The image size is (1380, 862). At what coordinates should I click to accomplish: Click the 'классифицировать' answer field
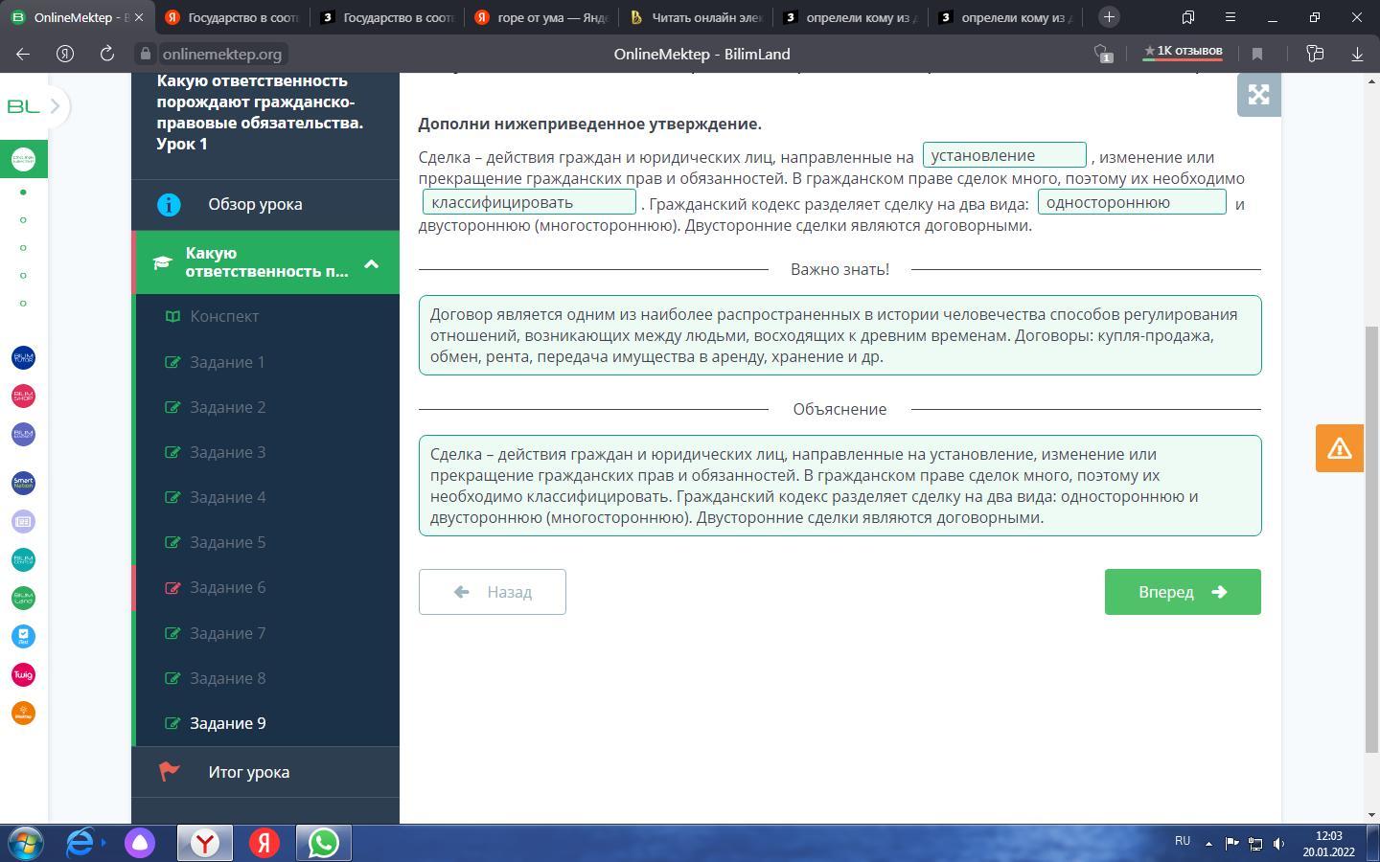tap(529, 202)
